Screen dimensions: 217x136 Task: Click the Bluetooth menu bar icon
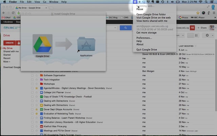point(167,2)
